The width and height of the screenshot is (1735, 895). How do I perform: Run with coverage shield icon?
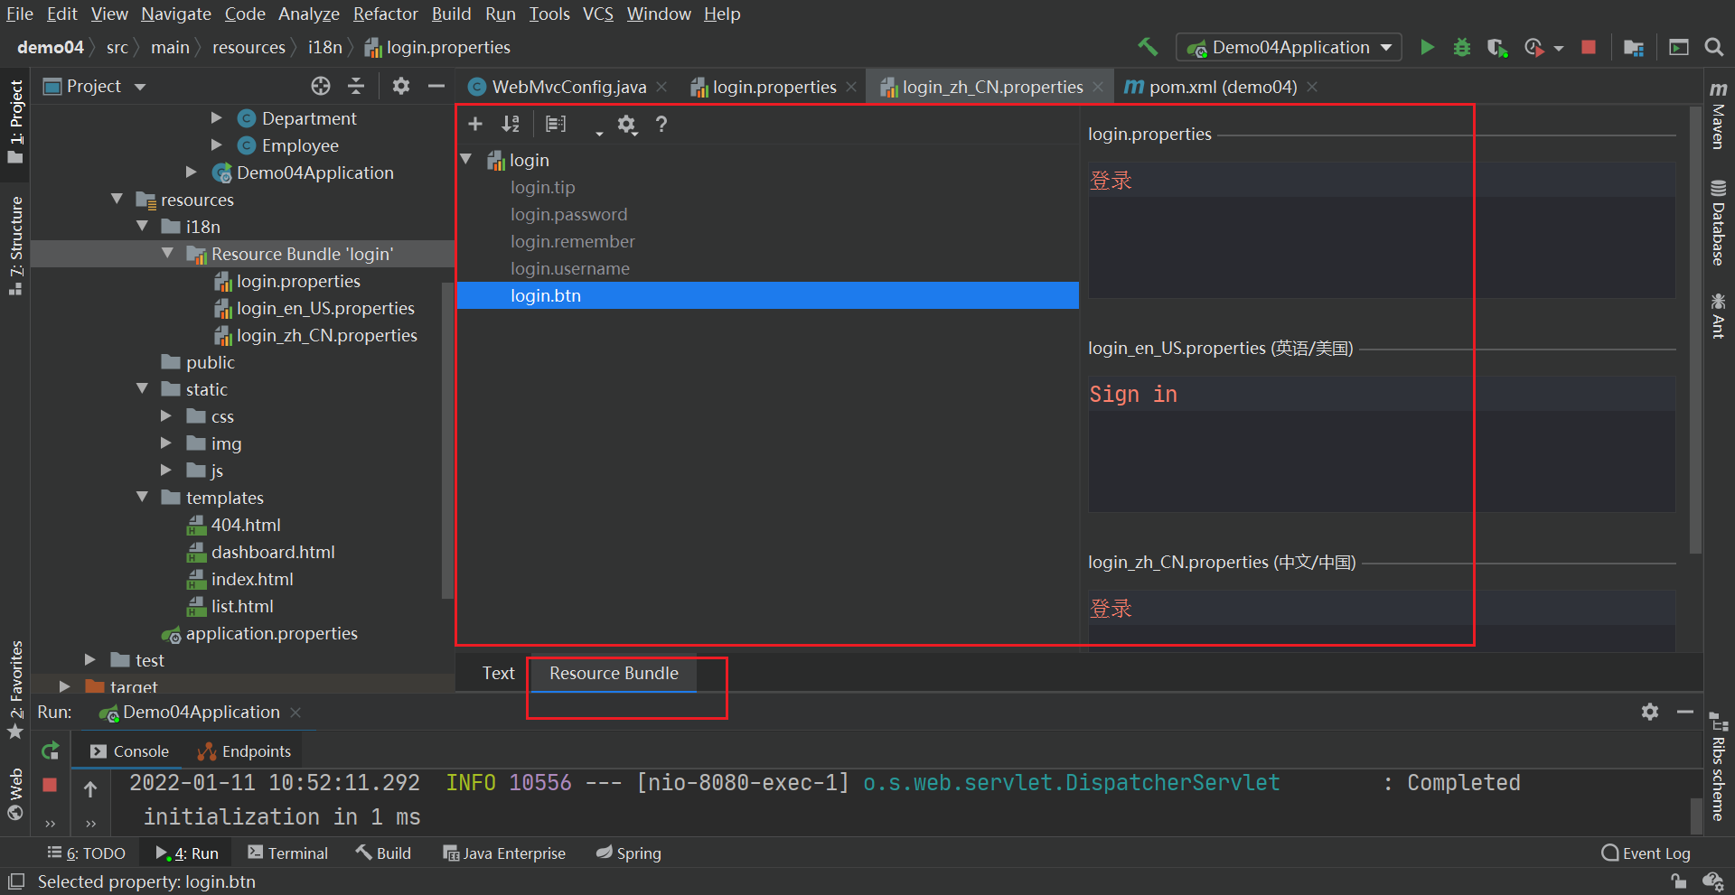click(x=1496, y=47)
